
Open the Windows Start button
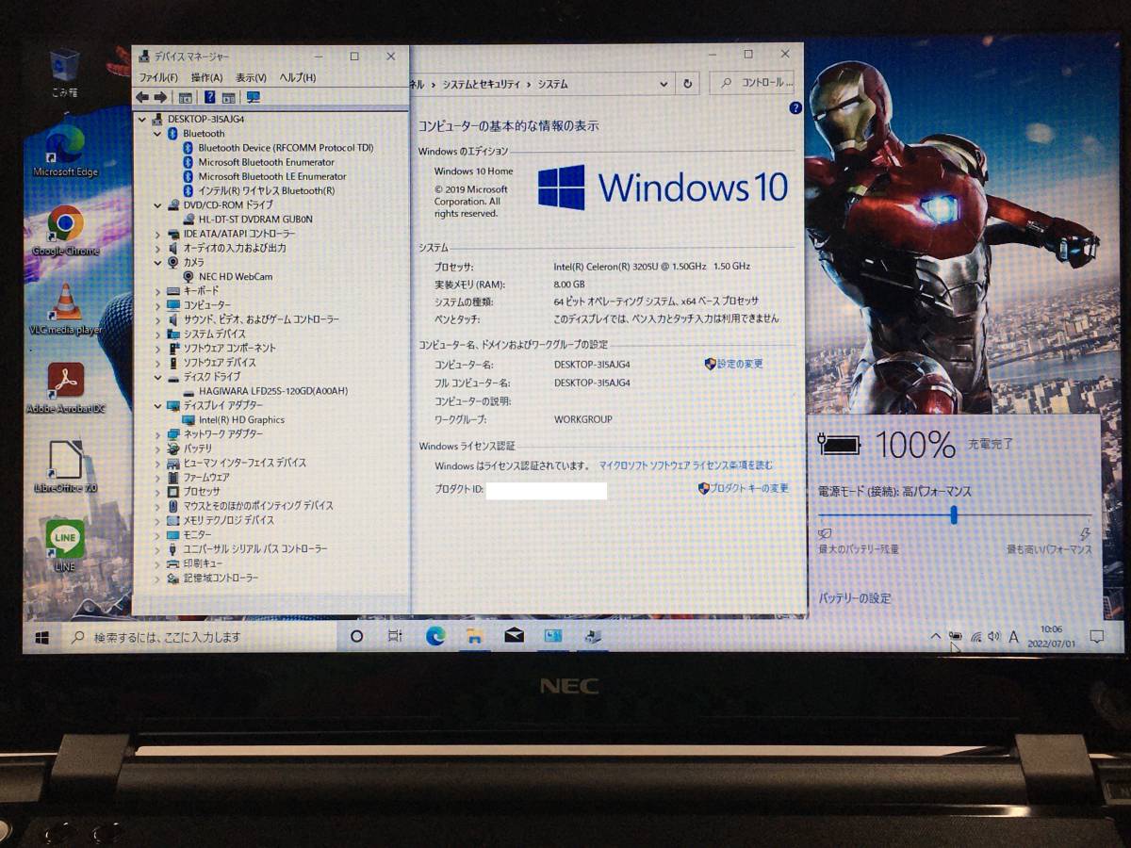(41, 638)
